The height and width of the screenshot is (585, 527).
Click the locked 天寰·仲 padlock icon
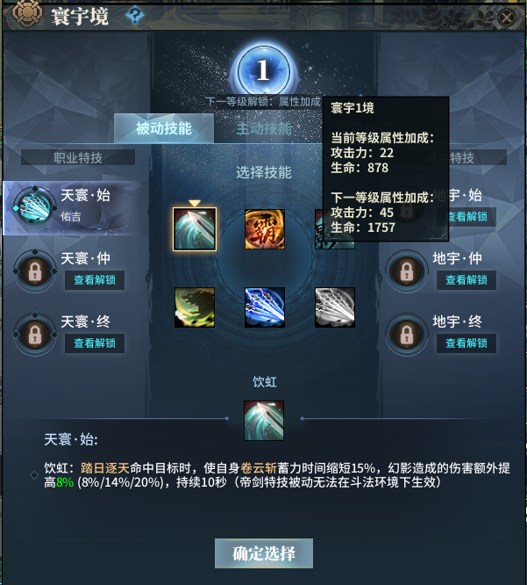click(35, 271)
